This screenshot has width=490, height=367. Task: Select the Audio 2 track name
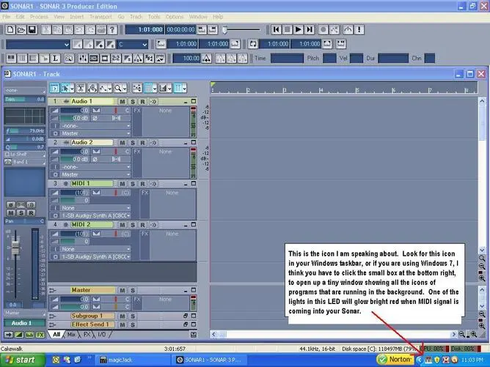click(x=92, y=142)
